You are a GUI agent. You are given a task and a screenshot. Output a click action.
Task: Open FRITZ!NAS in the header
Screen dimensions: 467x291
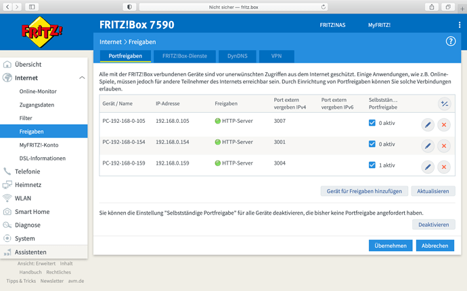pos(333,25)
